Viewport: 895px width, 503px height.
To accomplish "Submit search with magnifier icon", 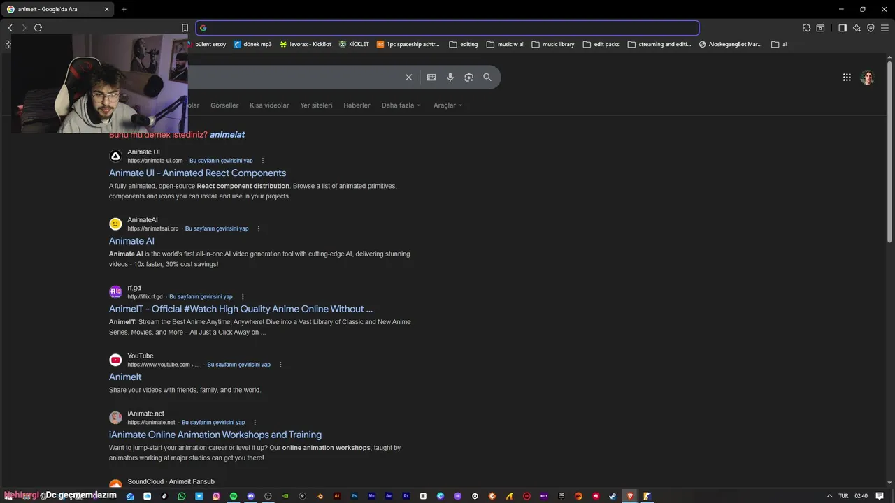I will pyautogui.click(x=487, y=78).
